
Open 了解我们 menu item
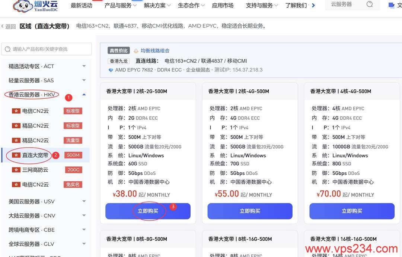[x=296, y=5]
